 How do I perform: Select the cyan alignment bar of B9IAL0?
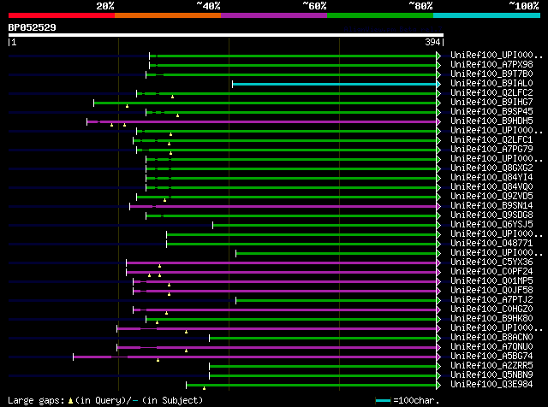[335, 84]
